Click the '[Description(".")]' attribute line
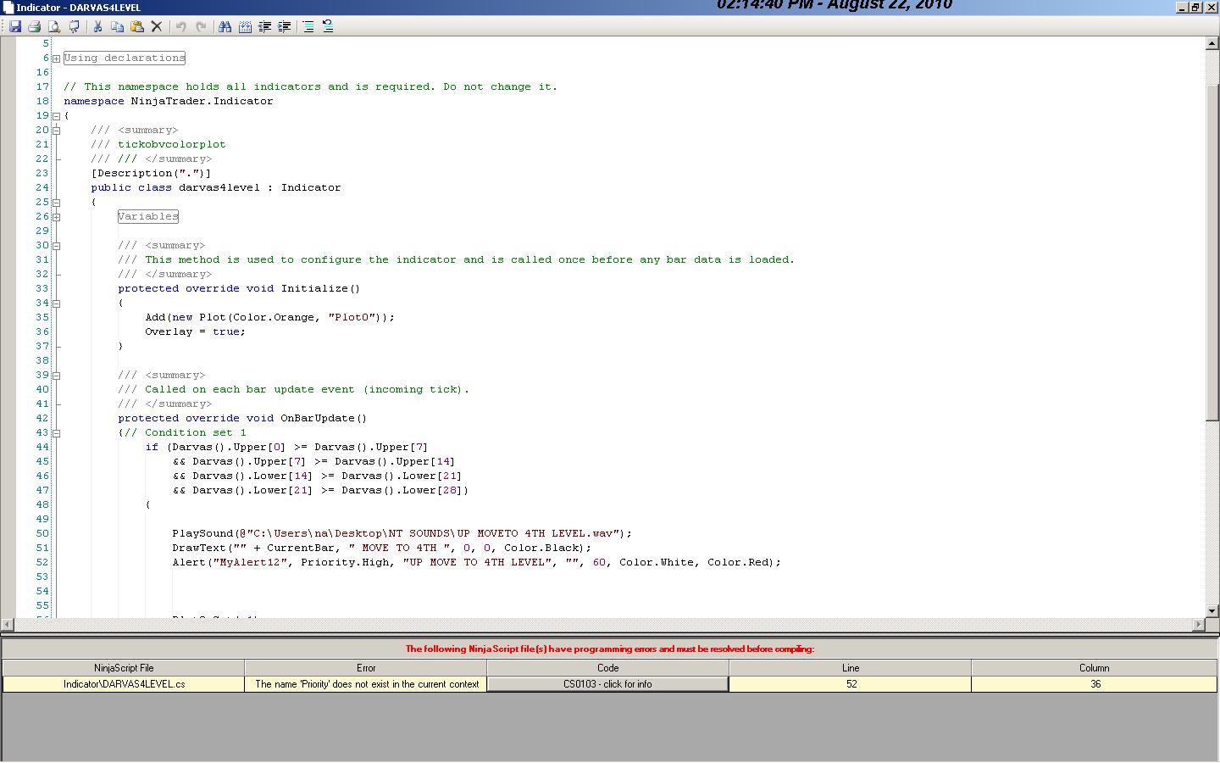This screenshot has width=1220, height=763. click(151, 173)
